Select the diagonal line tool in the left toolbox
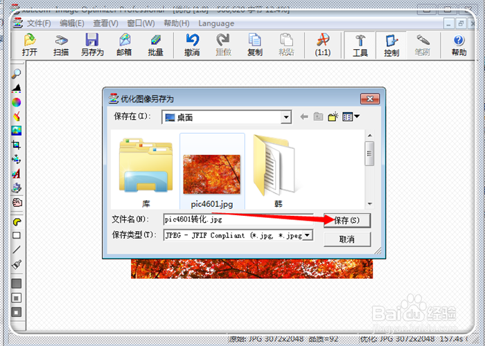Screen dimensions: 485x346 17,250
